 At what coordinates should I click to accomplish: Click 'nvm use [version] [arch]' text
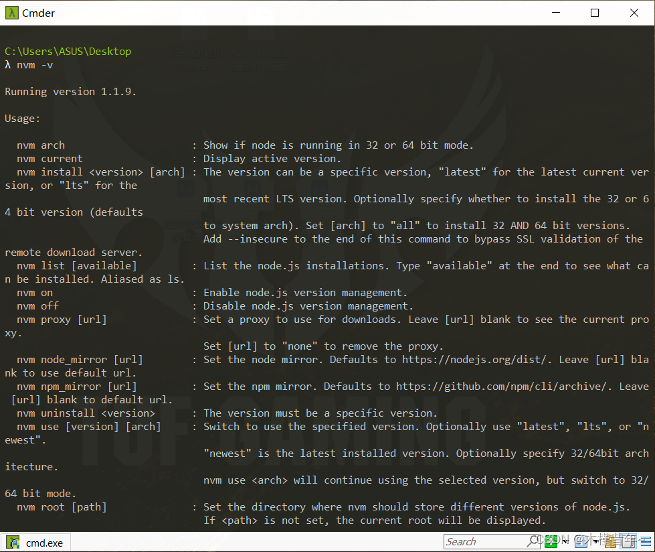tap(89, 427)
